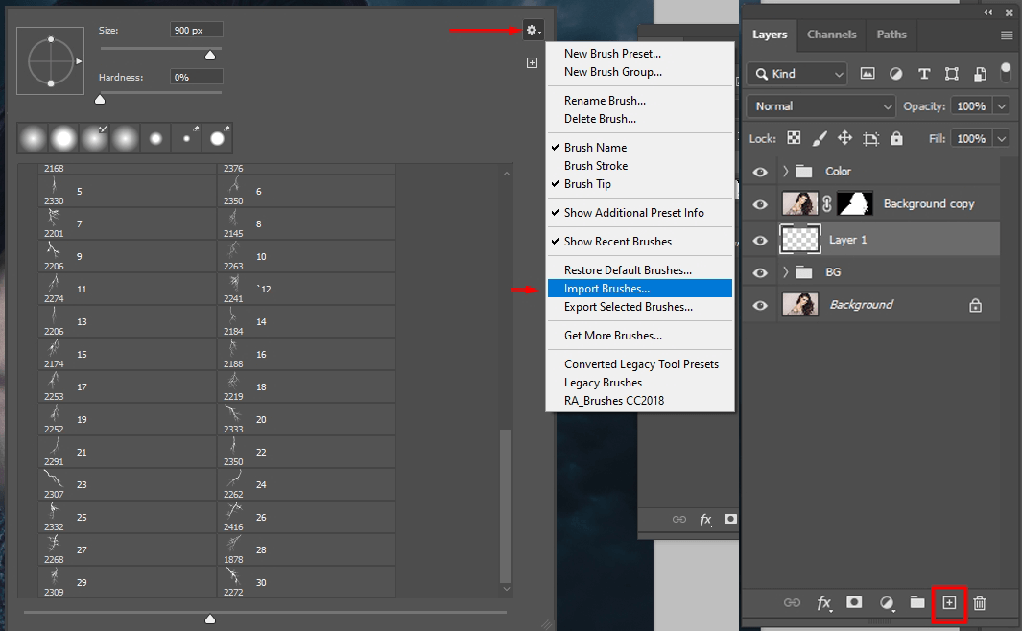Viewport: 1022px width, 631px height.
Task: Click the new group folder icon
Action: click(x=917, y=603)
